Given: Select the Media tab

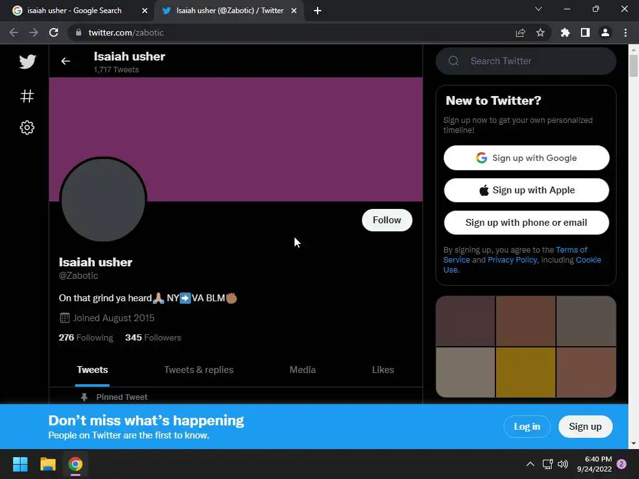Looking at the screenshot, I should 303,370.
